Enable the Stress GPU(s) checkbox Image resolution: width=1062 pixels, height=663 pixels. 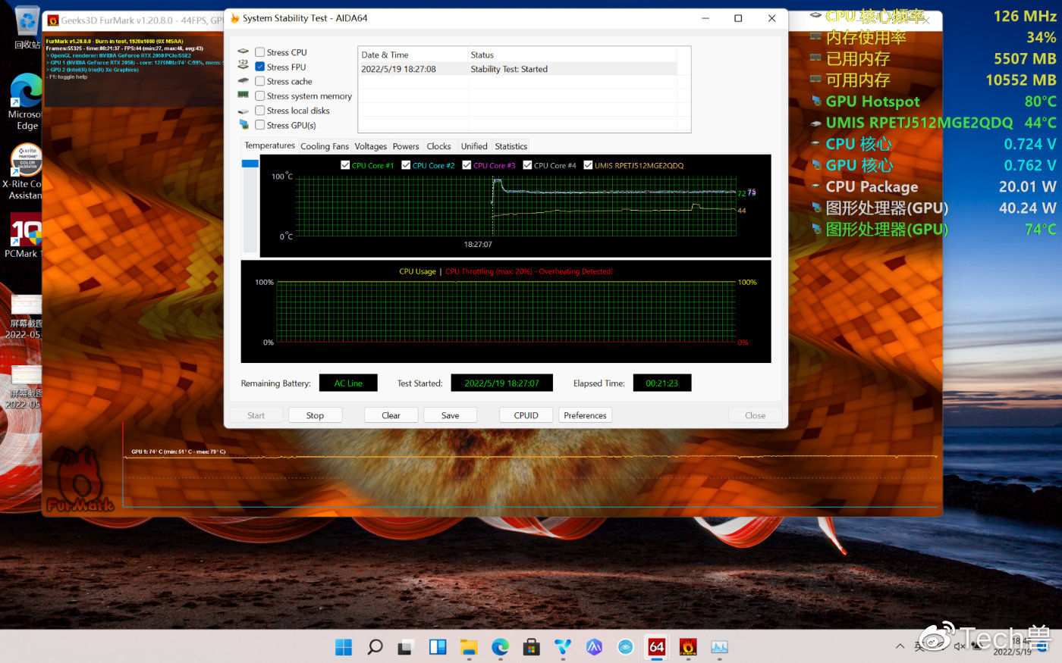click(260, 125)
